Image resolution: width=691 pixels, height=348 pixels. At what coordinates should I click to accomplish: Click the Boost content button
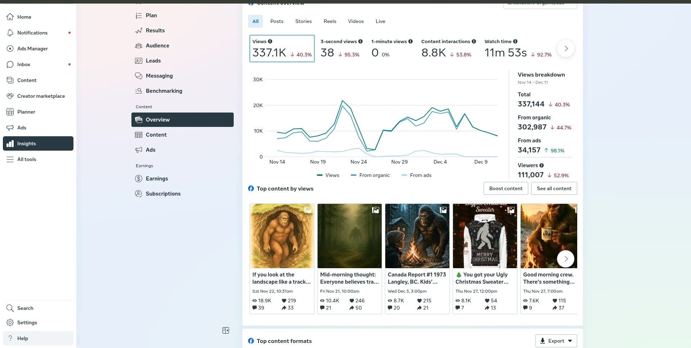(506, 188)
